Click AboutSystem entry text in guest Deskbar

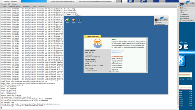(x=161, y=24)
